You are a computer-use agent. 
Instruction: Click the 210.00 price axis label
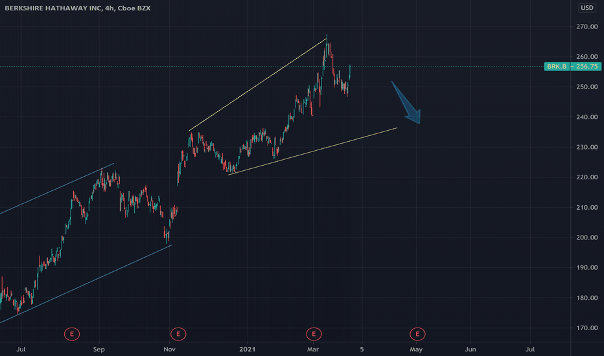point(587,207)
